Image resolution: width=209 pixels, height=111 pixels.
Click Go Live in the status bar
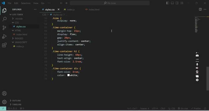coord(183,109)
